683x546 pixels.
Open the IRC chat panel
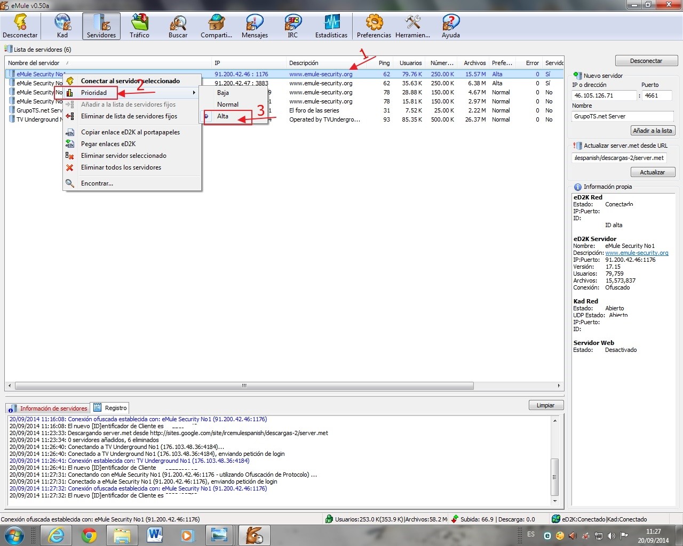click(x=292, y=25)
